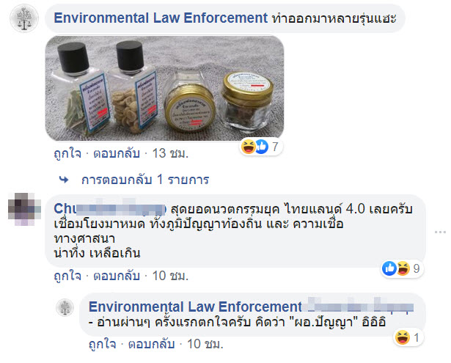Open Environmental Law Enforcement profile picture, top comment
451x363 pixels.
click(24, 18)
